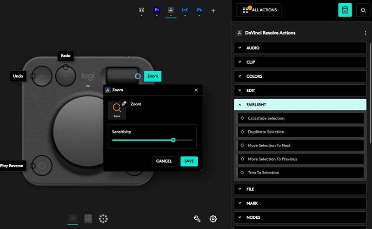Screen dimensions: 372x229
Task: Click the Zoom action name text in dialog
Action: 136,104
